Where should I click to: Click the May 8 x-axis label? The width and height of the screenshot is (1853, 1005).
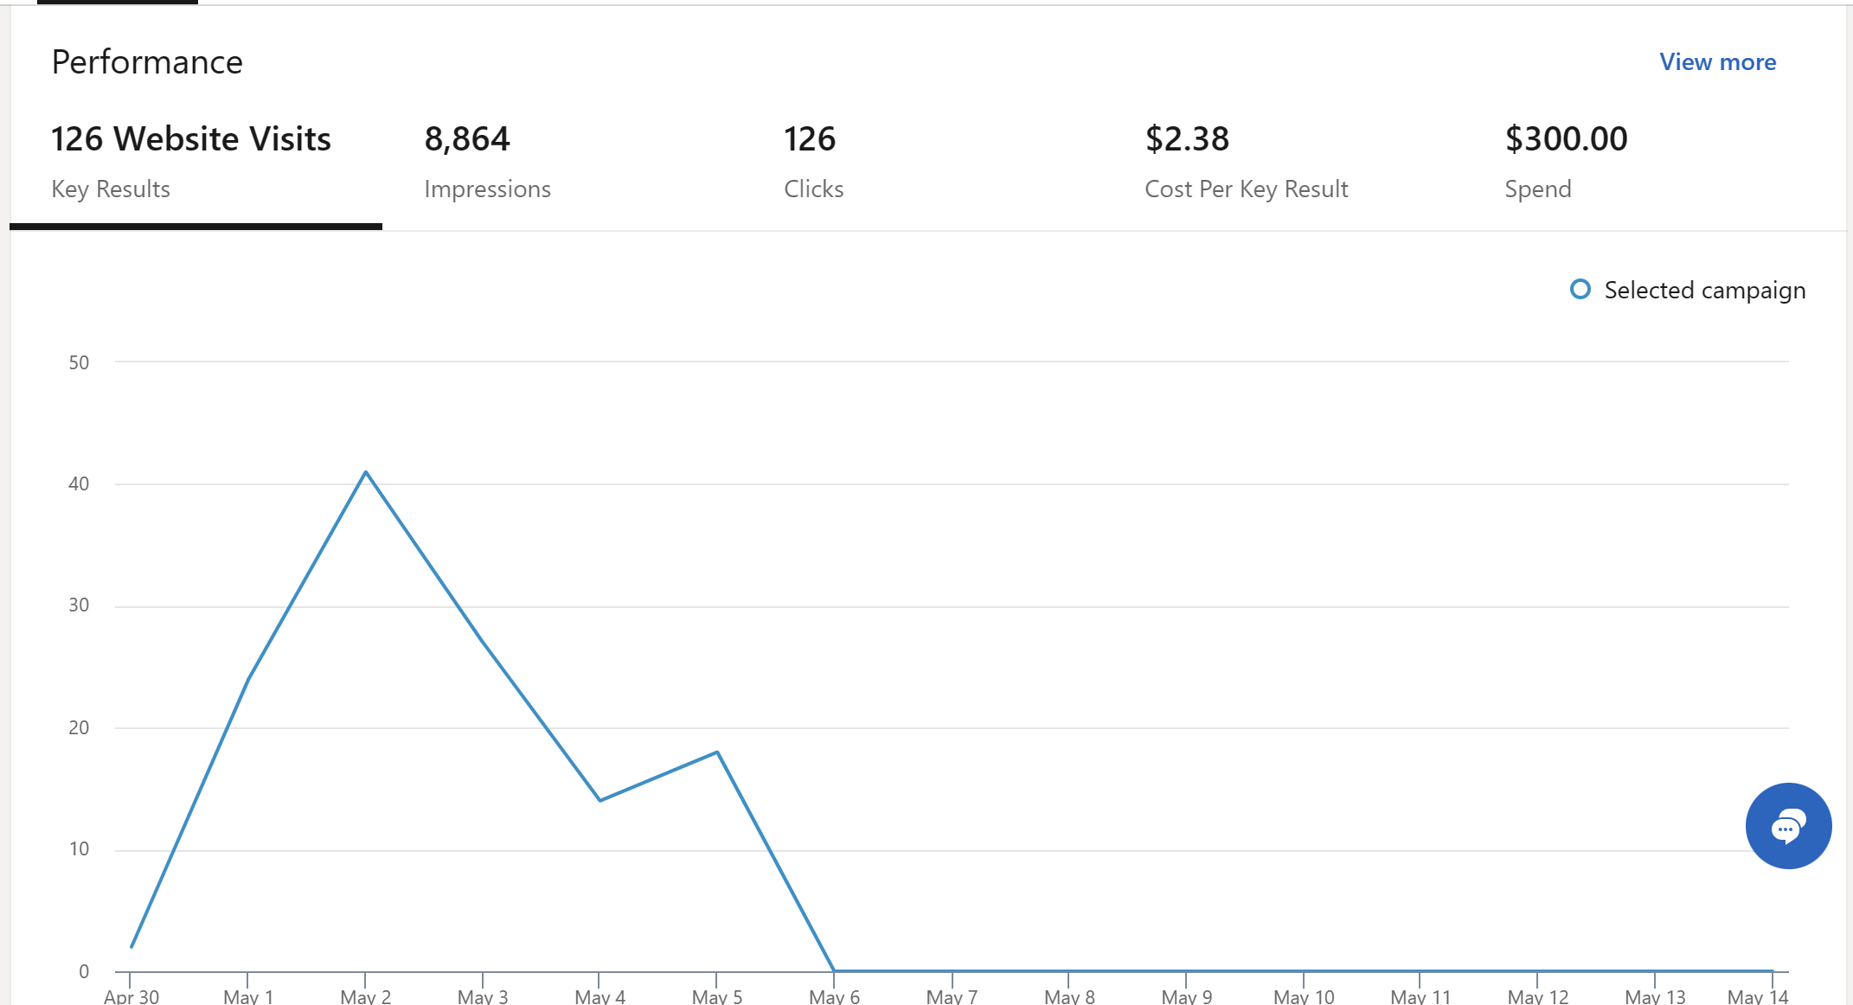click(x=1069, y=996)
